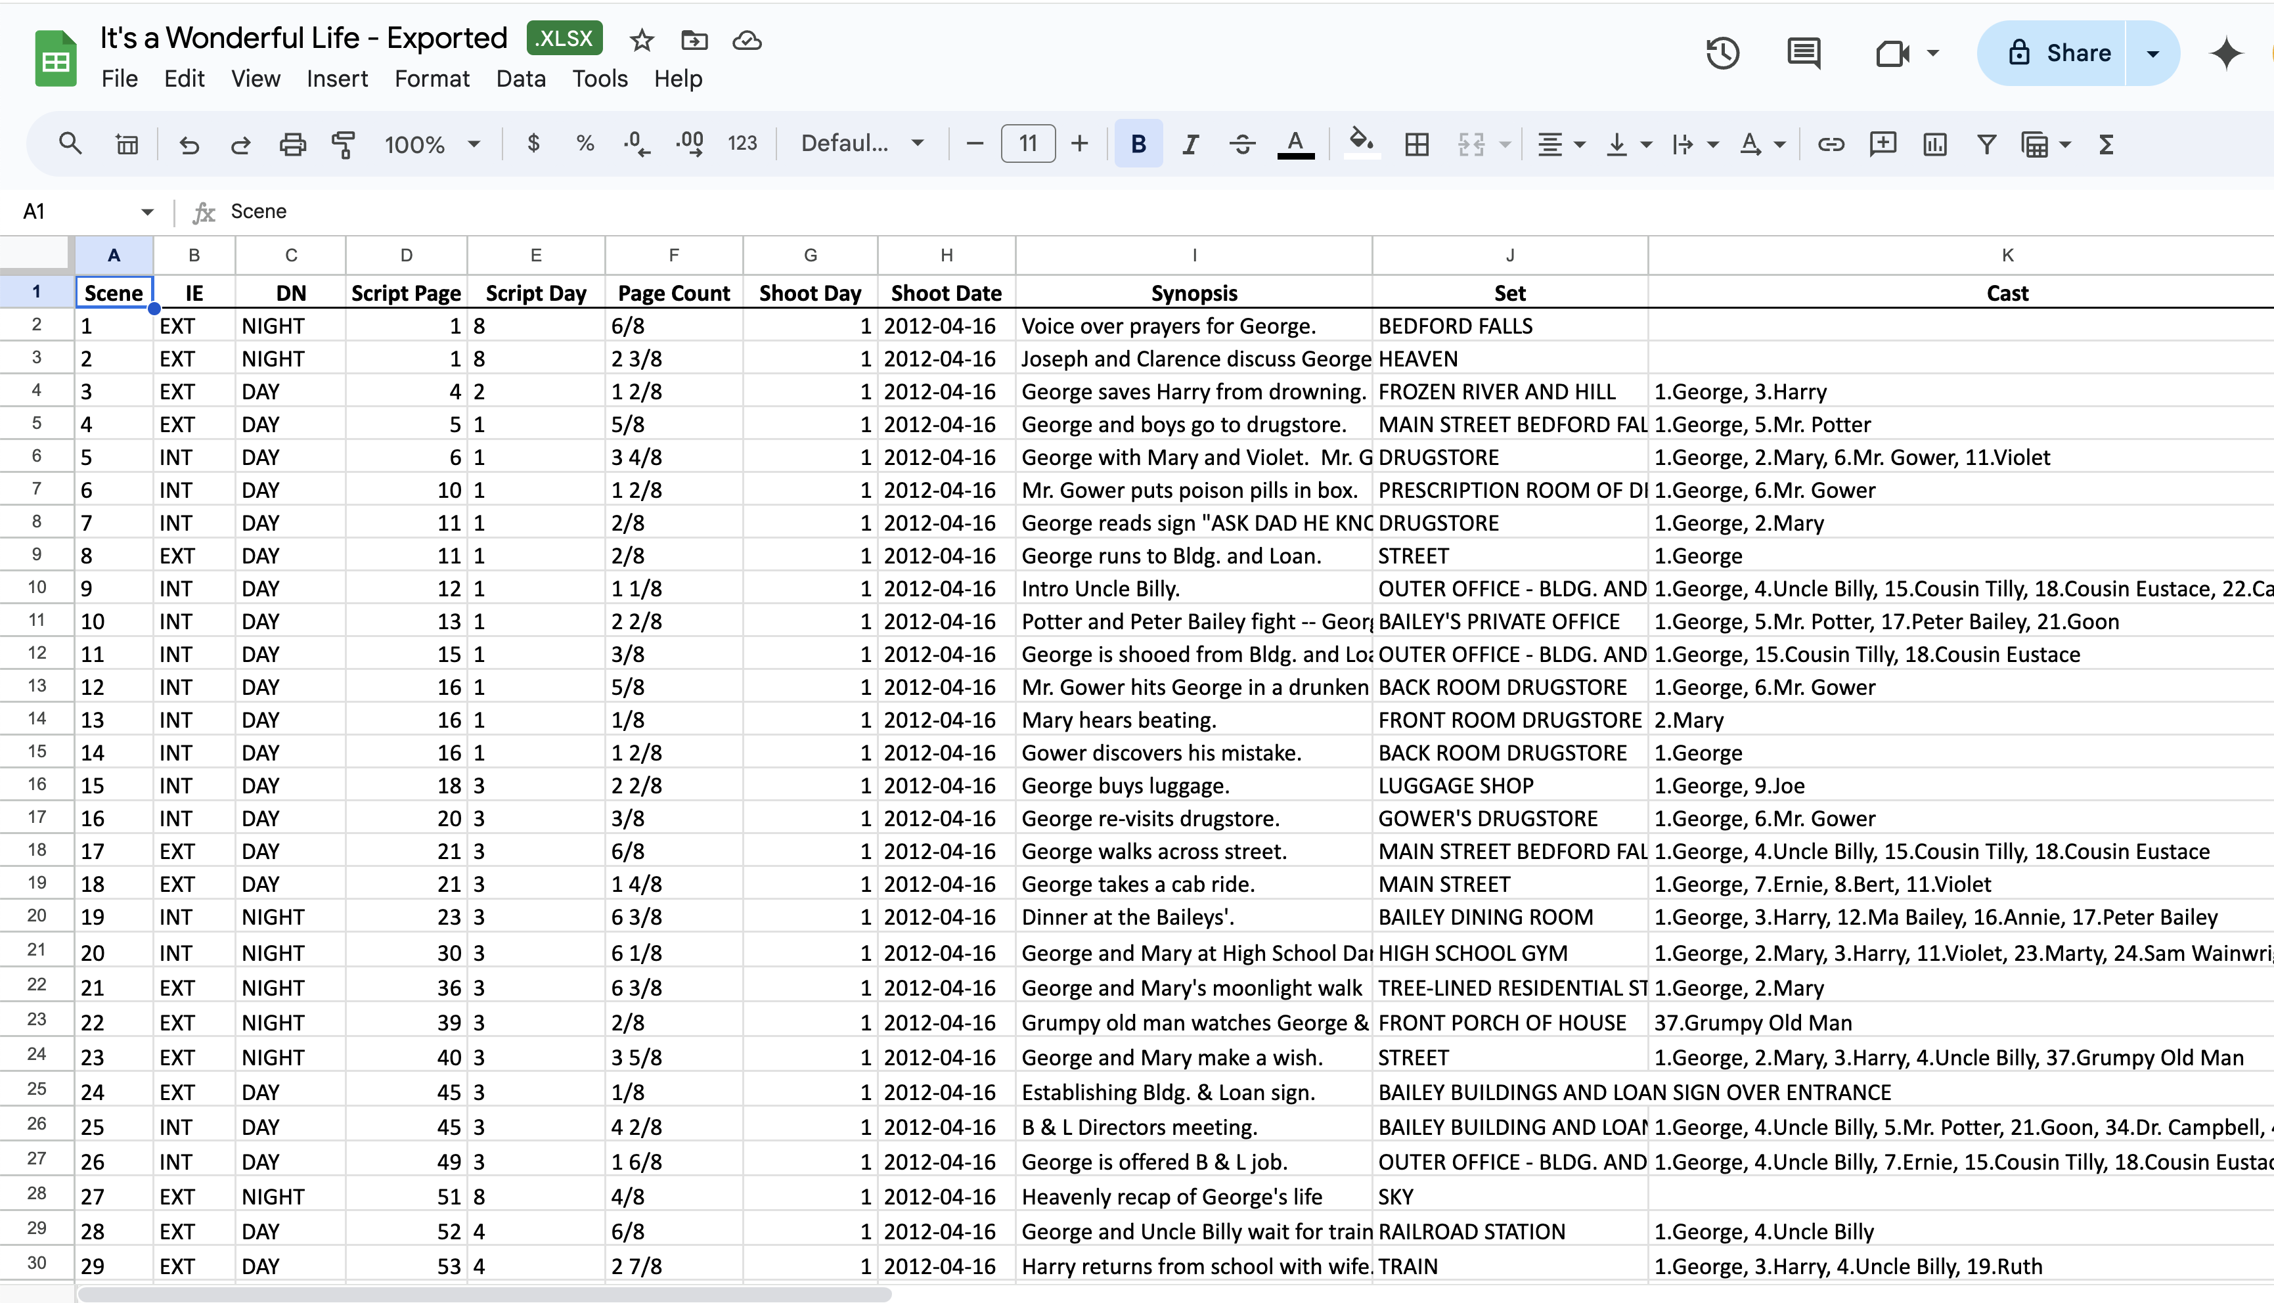Open the Data menu
The height and width of the screenshot is (1303, 2274).
click(521, 79)
